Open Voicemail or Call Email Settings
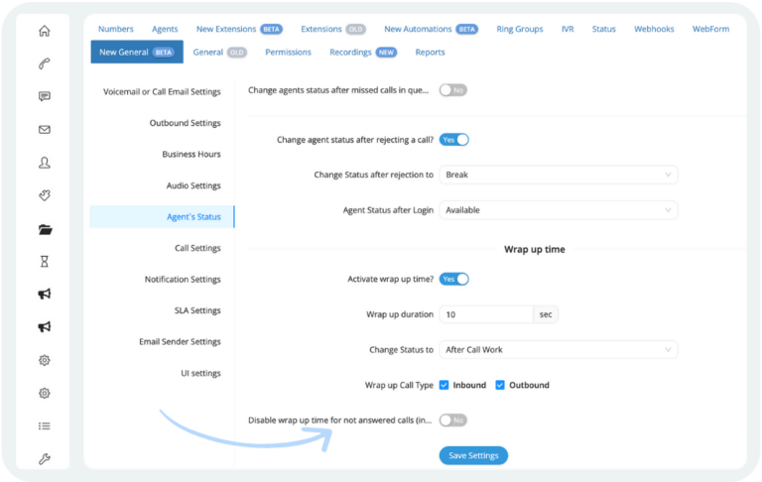 pos(162,92)
